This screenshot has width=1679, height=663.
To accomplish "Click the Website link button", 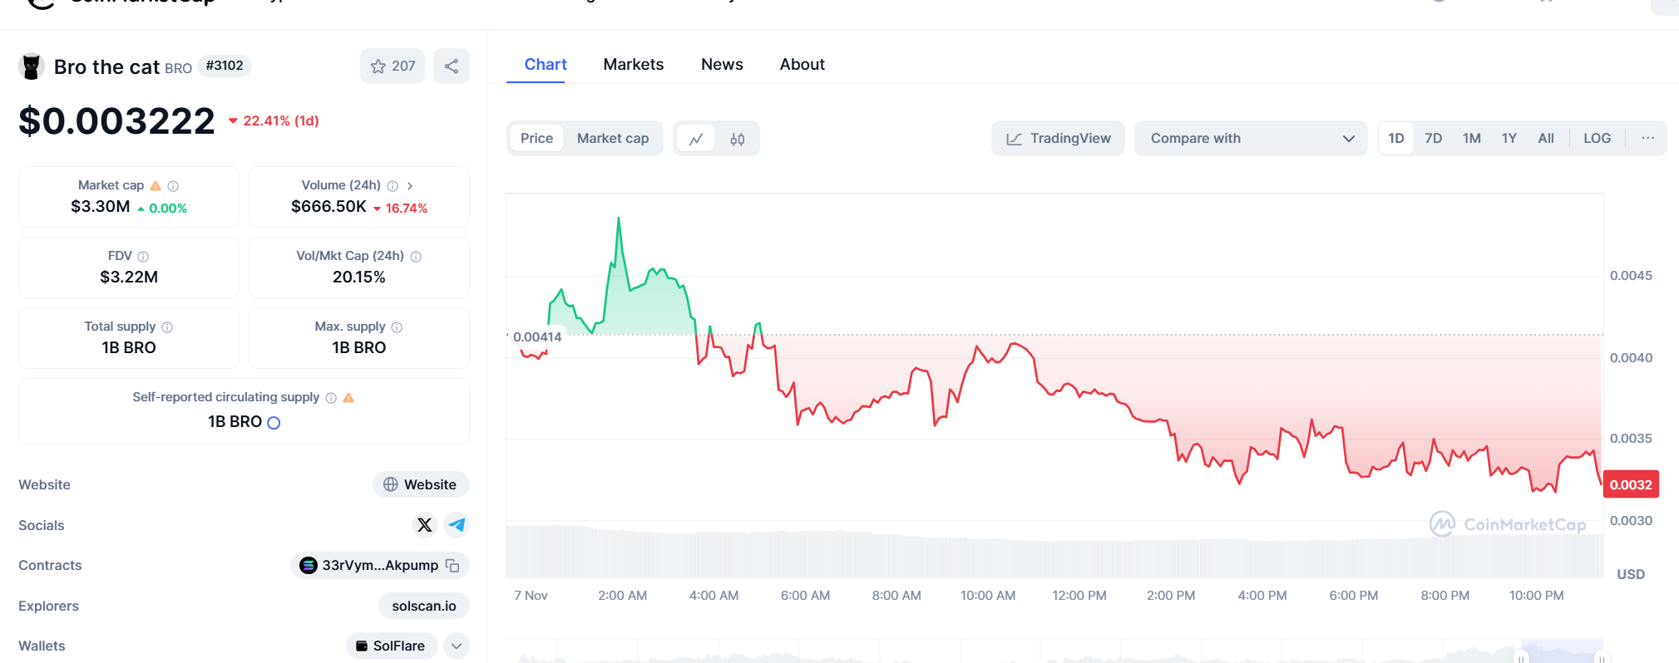I will [421, 484].
